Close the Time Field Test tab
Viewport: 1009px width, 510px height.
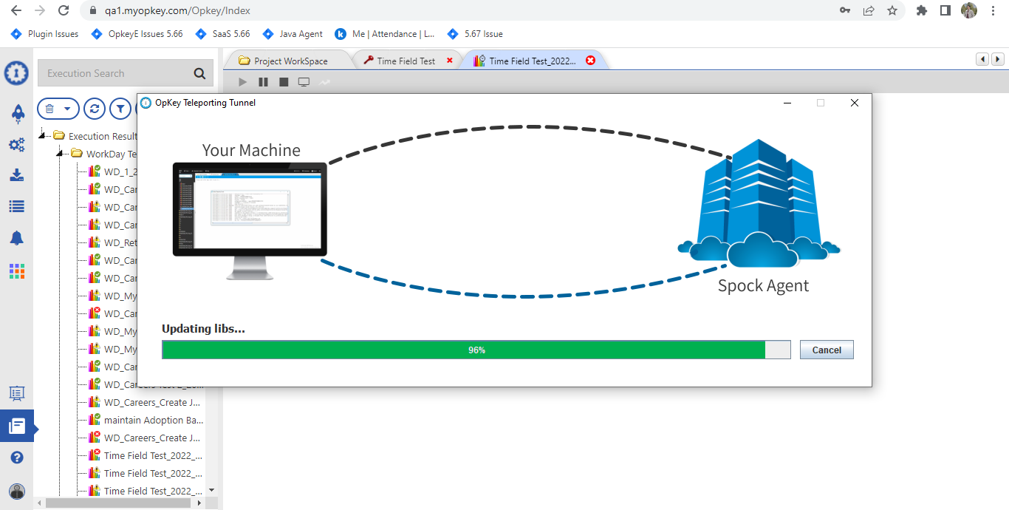point(450,61)
